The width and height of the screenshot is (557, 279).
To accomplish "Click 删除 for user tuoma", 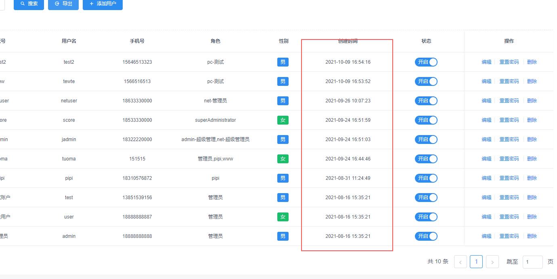I will point(532,159).
